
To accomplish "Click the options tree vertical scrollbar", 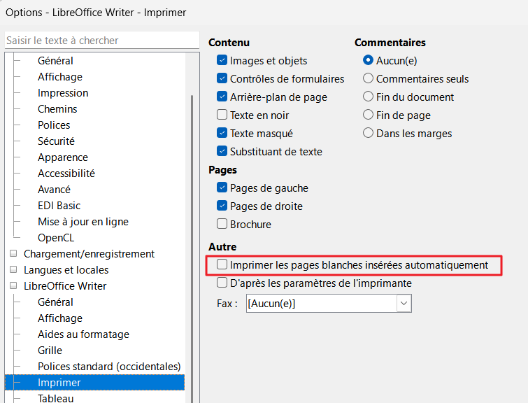I will (192, 249).
